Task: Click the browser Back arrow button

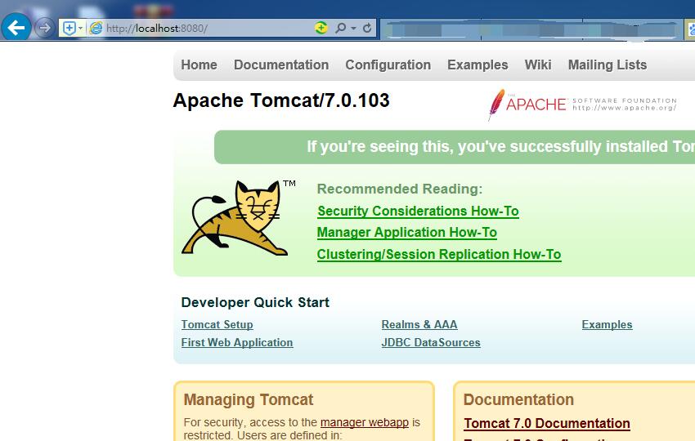Action: [16, 28]
